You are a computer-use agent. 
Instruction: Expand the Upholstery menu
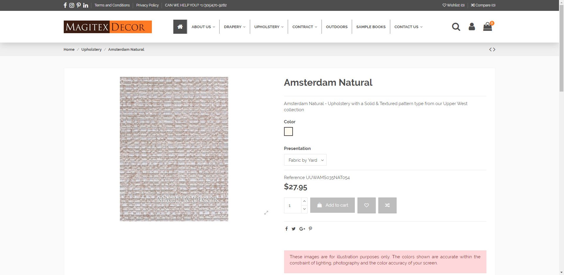pyautogui.click(x=269, y=27)
